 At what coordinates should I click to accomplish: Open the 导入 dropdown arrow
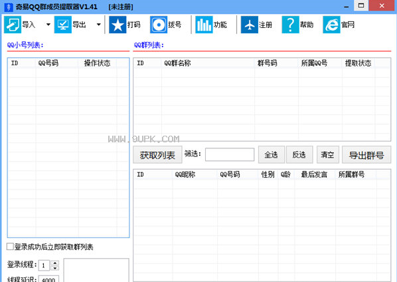pyautogui.click(x=48, y=25)
